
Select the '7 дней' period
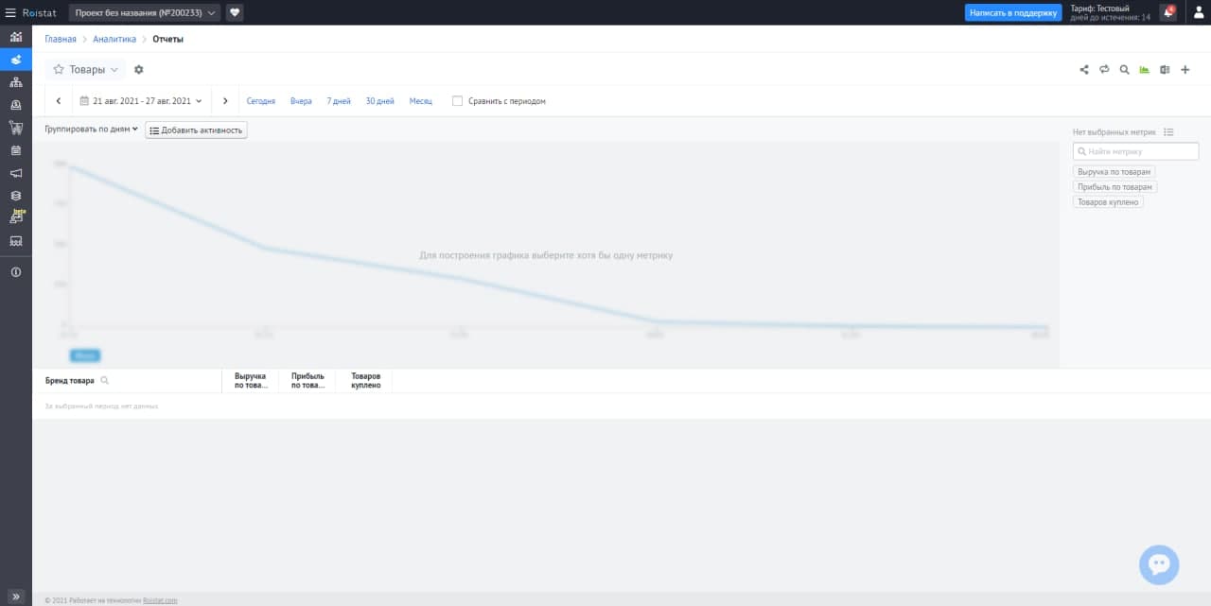point(339,101)
